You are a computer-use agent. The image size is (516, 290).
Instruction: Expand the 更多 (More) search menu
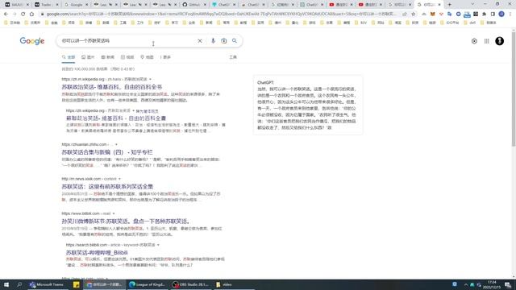pyautogui.click(x=165, y=57)
